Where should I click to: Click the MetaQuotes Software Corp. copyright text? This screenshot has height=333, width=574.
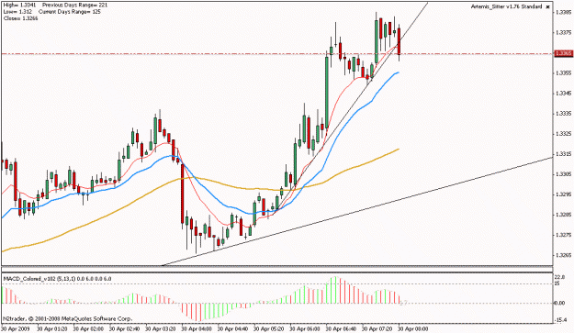pos(68,318)
